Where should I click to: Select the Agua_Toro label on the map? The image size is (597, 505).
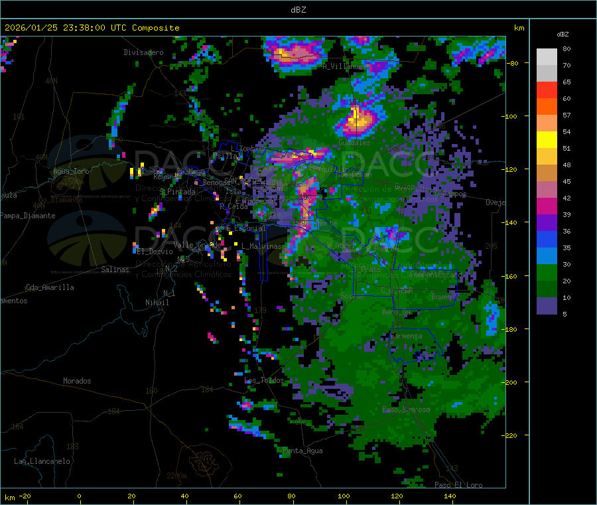click(x=71, y=171)
